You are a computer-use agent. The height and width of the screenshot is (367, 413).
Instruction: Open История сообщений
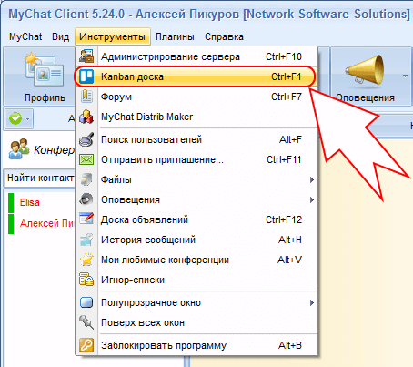click(196, 240)
